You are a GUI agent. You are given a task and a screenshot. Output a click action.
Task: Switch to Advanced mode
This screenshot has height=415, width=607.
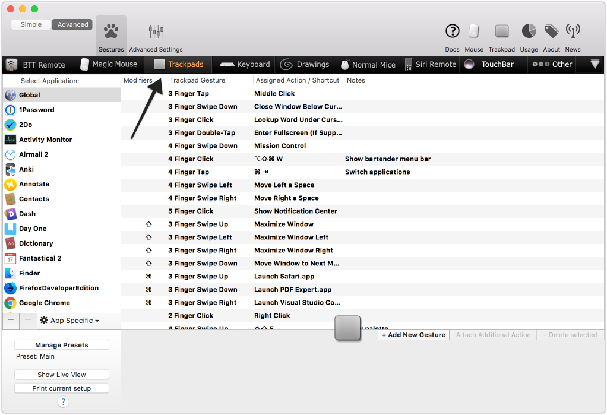pos(72,24)
